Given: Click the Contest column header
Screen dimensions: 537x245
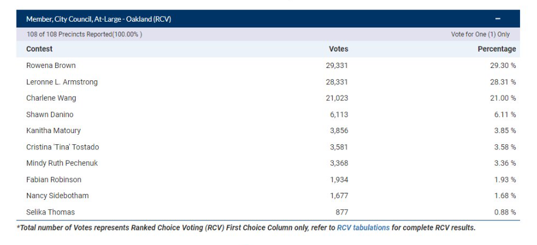Looking at the screenshot, I should 39,49.
